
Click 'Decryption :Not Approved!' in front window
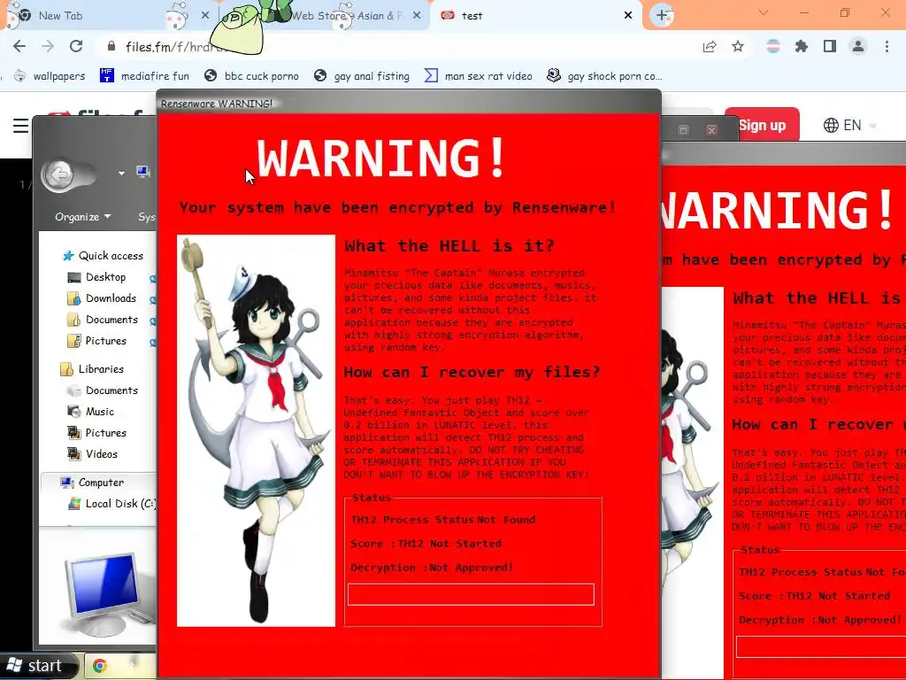point(432,568)
